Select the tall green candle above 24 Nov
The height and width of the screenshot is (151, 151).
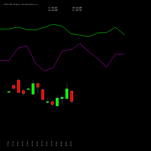pos(33,89)
